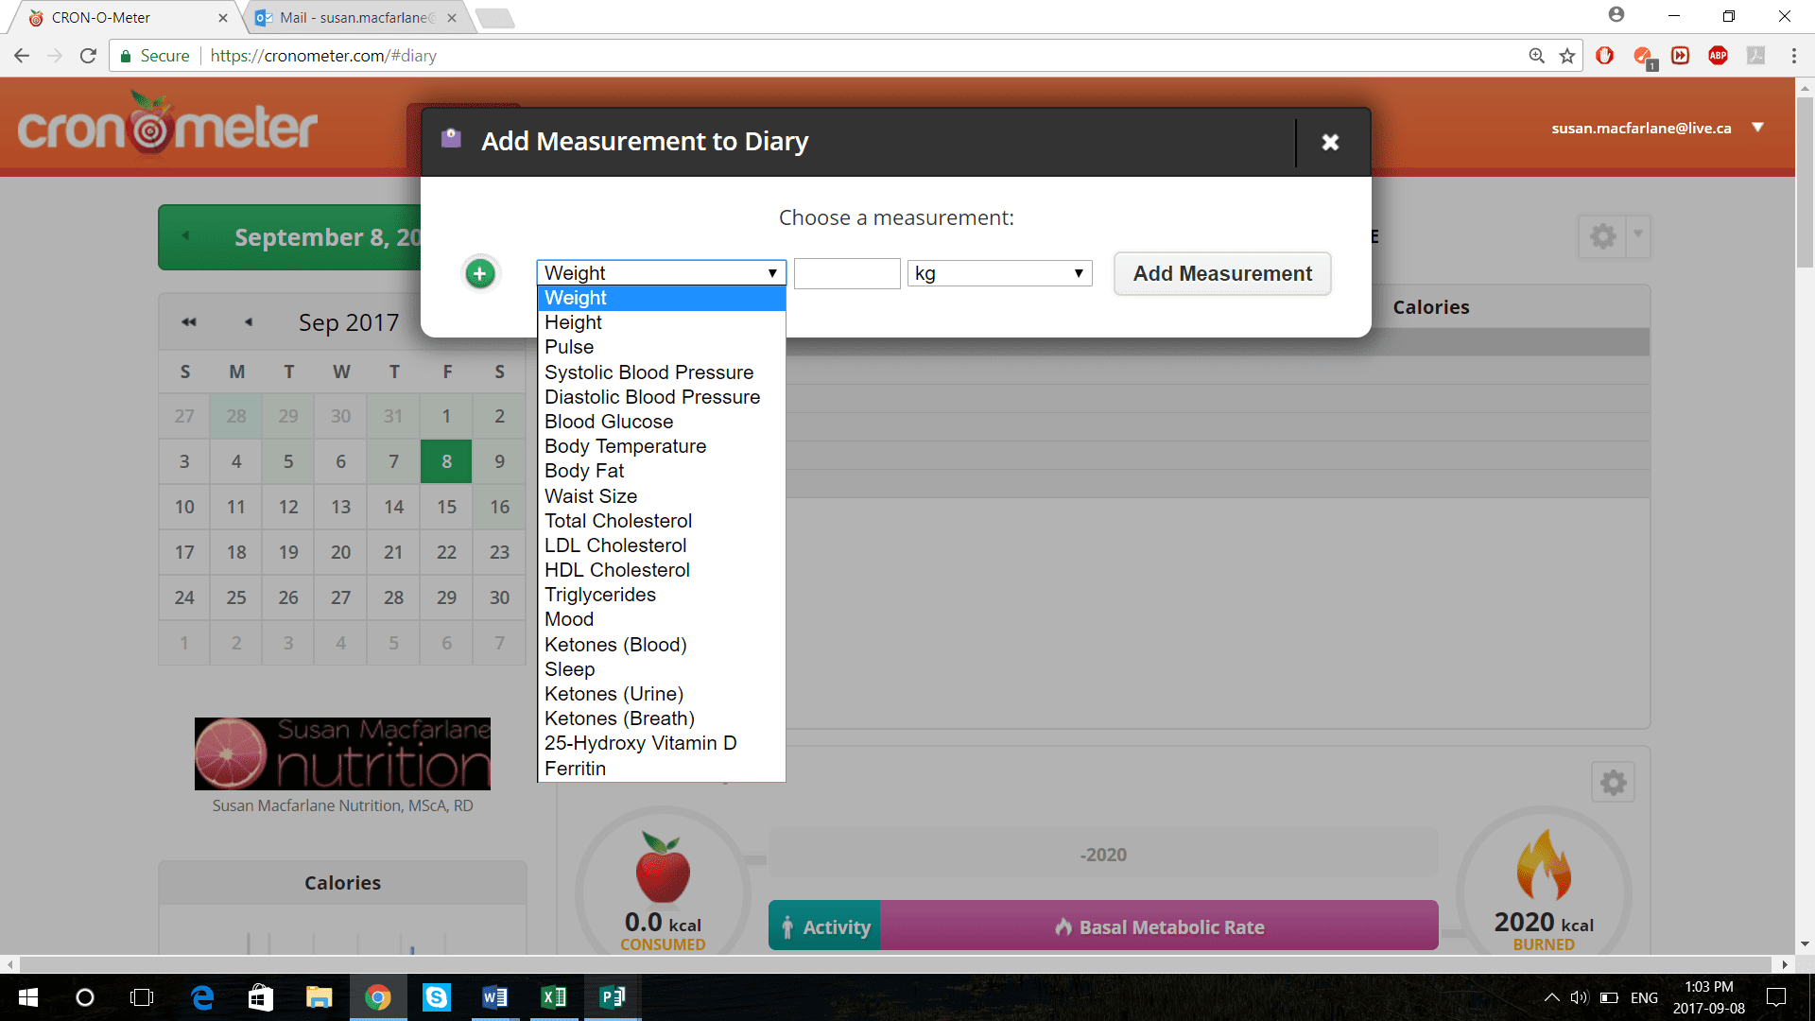The image size is (1815, 1021).
Task: Click the red apple consumed icon
Action: tap(663, 867)
